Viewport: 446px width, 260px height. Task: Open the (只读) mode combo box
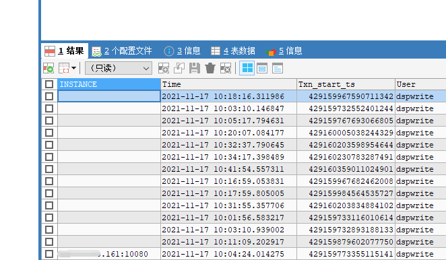click(x=119, y=68)
